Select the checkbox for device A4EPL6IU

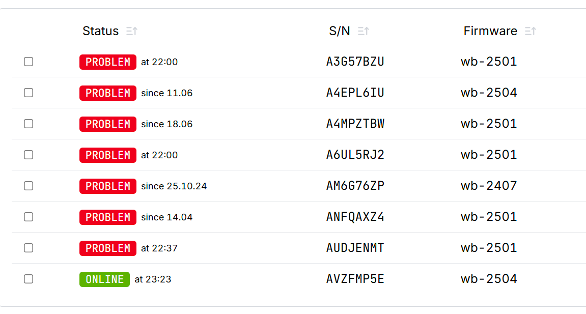pos(29,93)
